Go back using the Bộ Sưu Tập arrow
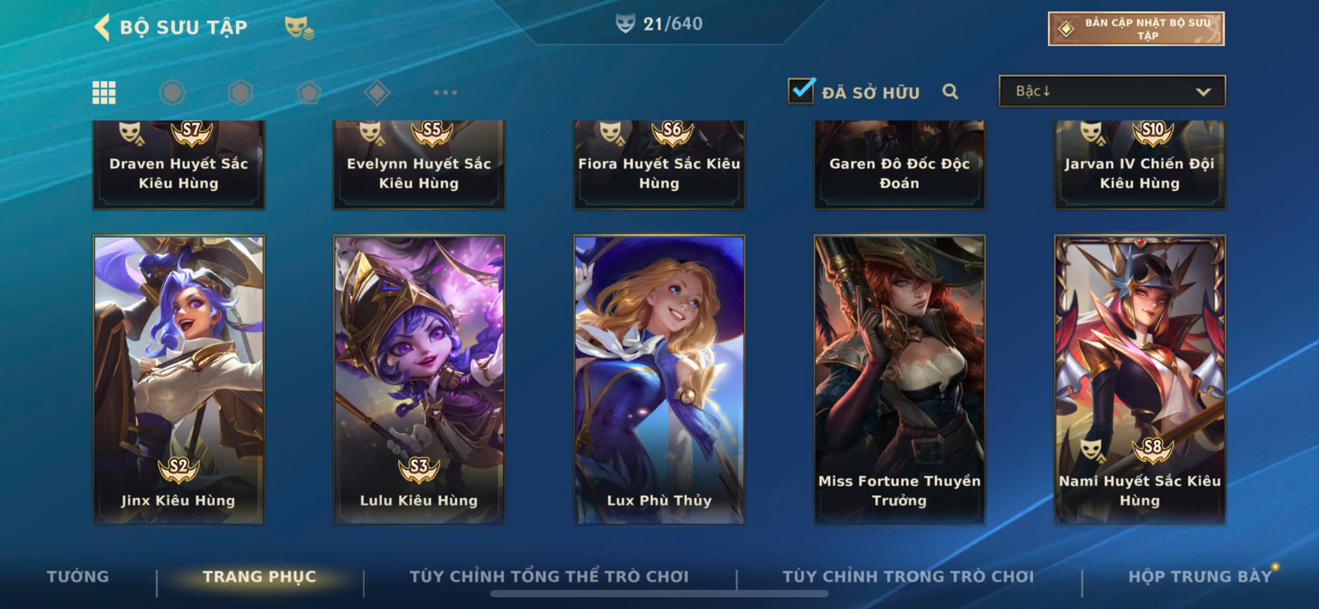This screenshot has width=1319, height=609. point(102,27)
